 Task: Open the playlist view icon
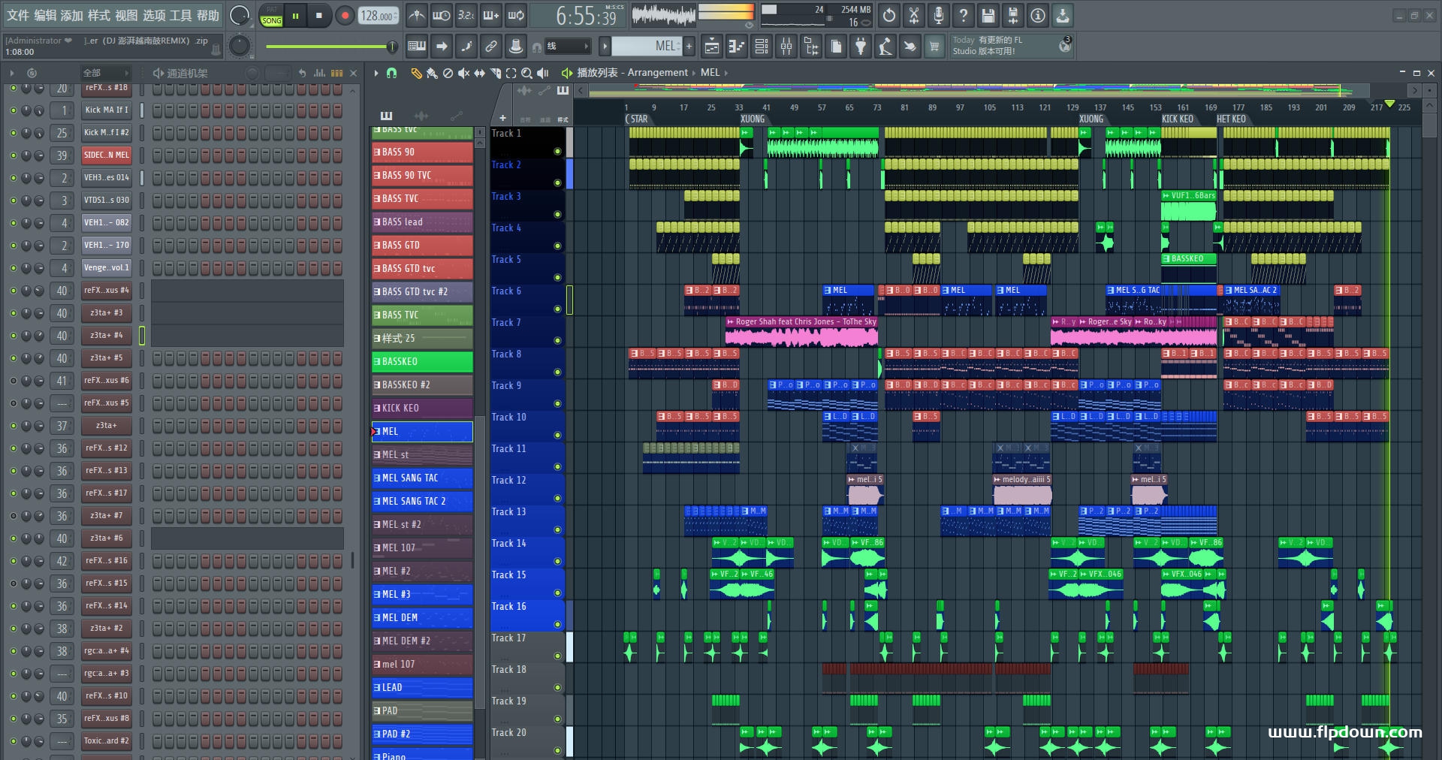712,47
